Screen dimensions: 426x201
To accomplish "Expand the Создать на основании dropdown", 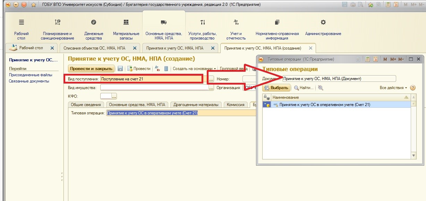I will pyautogui.click(x=194, y=69).
